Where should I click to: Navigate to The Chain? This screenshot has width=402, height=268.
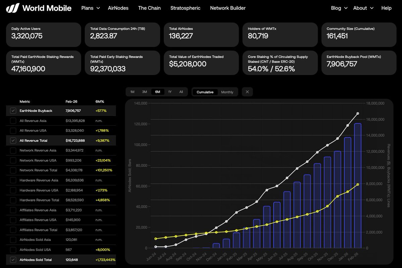[x=149, y=8]
